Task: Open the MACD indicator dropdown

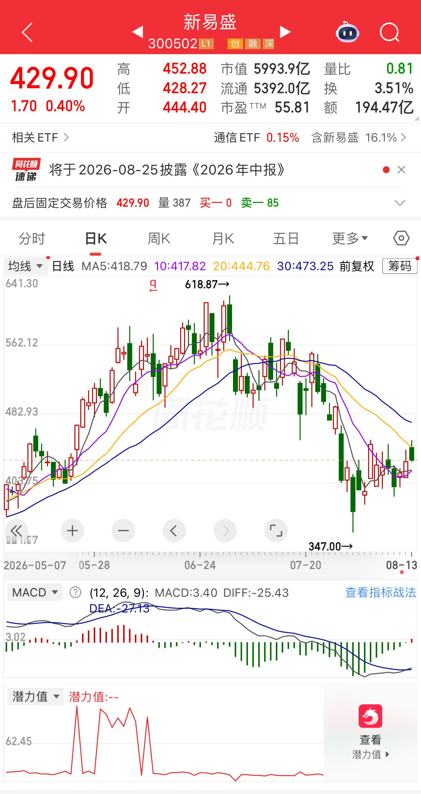Action: point(35,592)
